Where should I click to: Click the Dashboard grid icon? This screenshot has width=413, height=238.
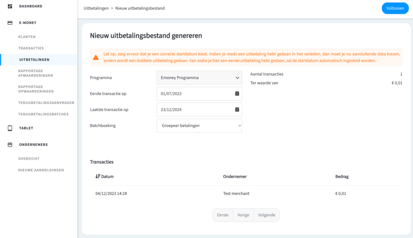tap(10, 6)
